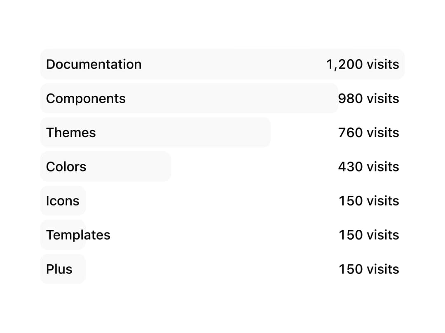
Task: Click the 760 visits value
Action: coord(369,132)
